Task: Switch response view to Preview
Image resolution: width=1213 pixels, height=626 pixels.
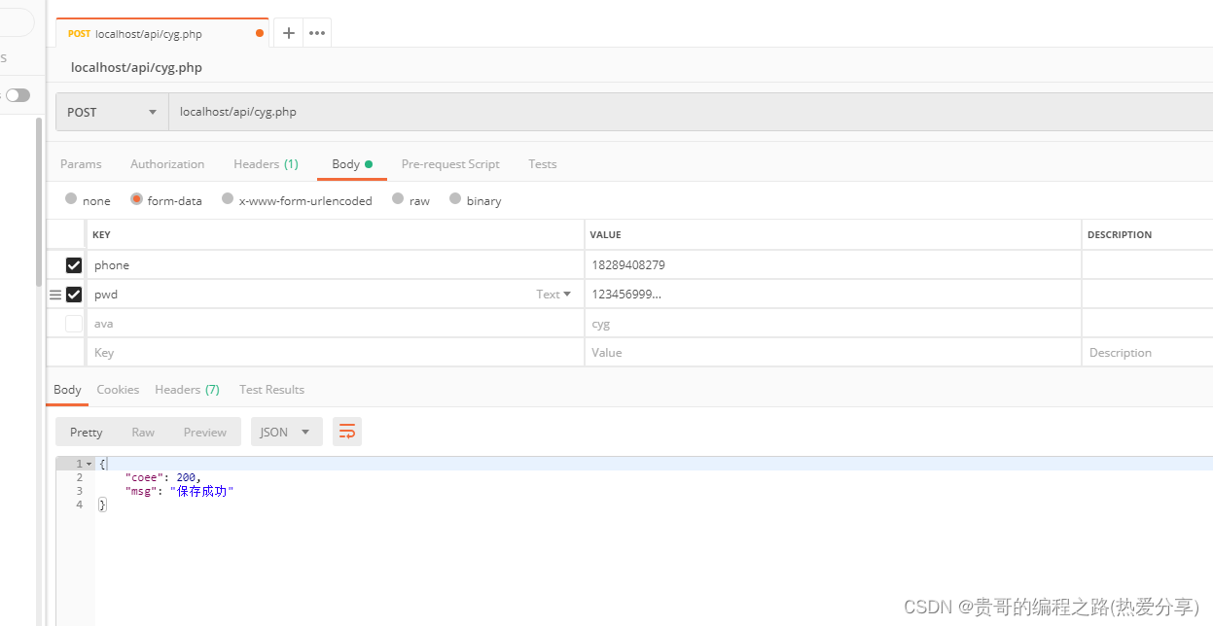Action: pyautogui.click(x=205, y=432)
